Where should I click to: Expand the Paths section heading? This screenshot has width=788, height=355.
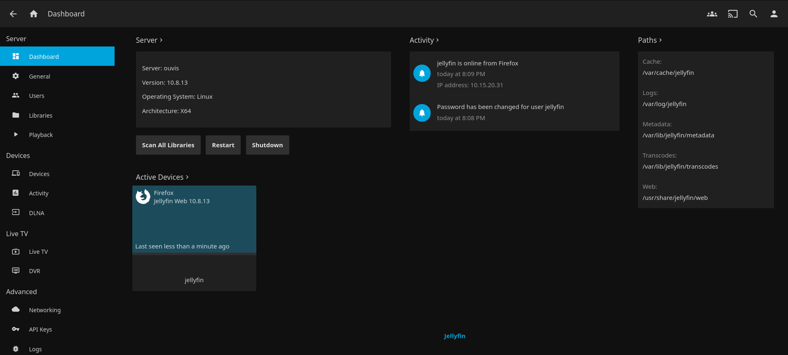[650, 40]
